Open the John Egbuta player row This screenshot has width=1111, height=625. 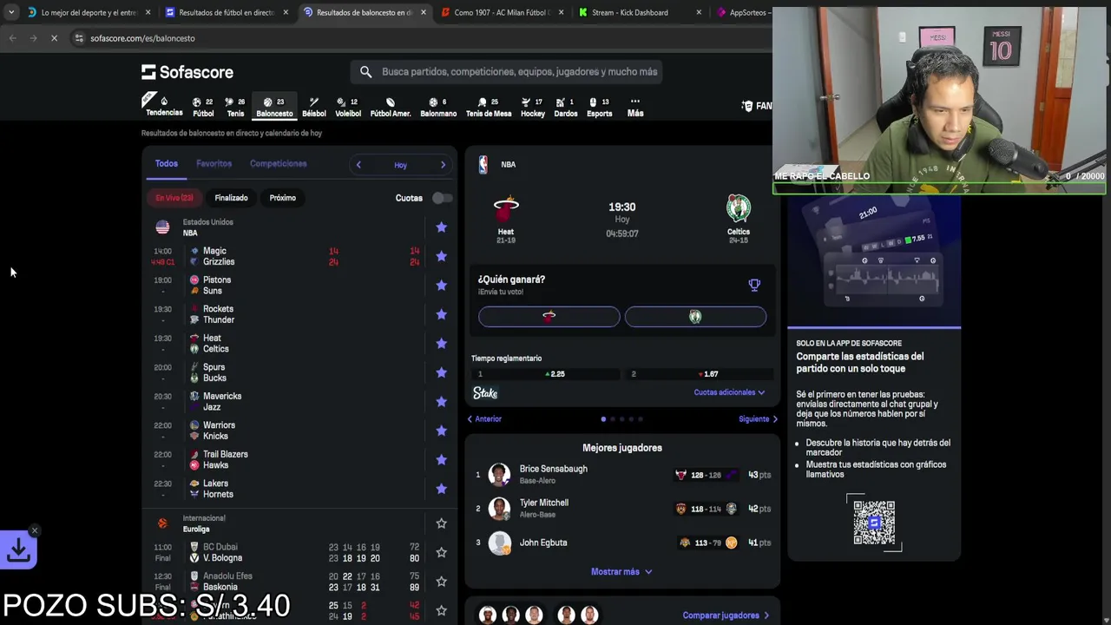click(621, 543)
